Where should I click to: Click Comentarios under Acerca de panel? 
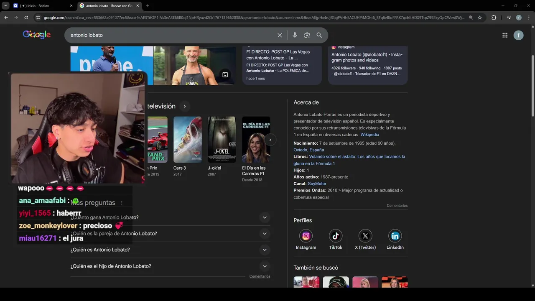(x=397, y=206)
